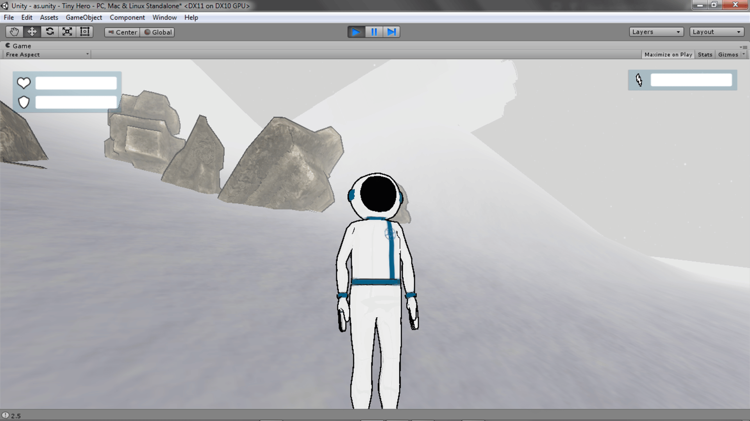Image resolution: width=750 pixels, height=421 pixels.
Task: Click the Play button
Action: (x=356, y=32)
